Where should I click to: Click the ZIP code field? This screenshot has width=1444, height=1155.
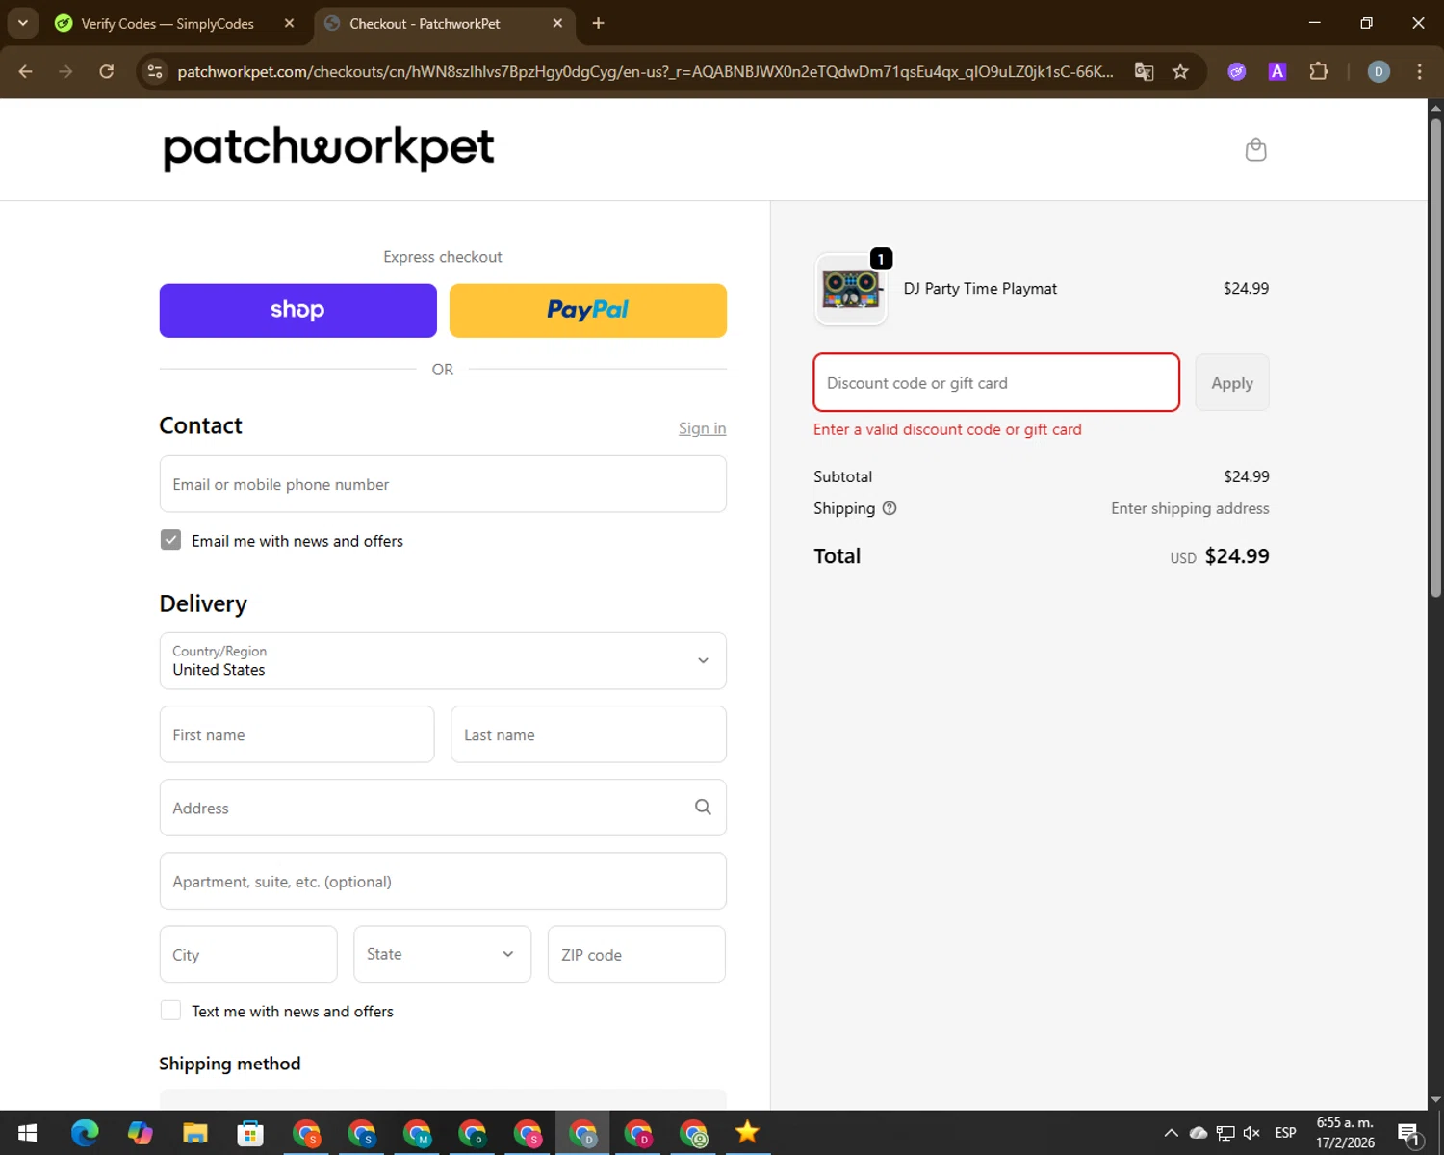click(x=636, y=954)
